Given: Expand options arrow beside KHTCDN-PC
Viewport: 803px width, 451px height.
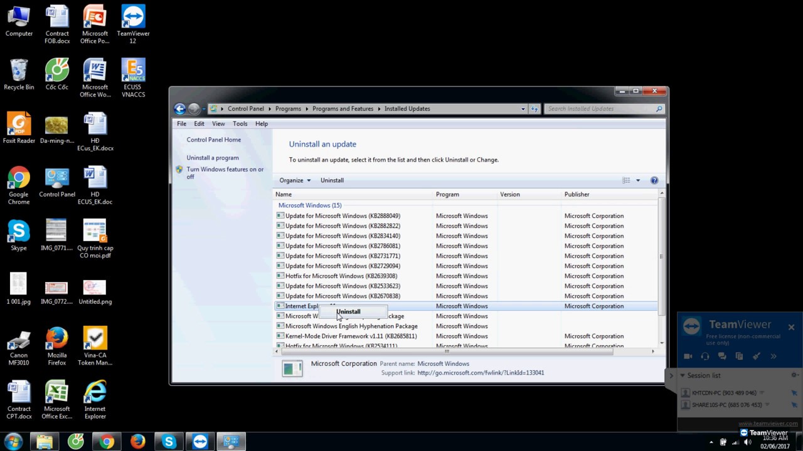Looking at the screenshot, I should [762, 393].
